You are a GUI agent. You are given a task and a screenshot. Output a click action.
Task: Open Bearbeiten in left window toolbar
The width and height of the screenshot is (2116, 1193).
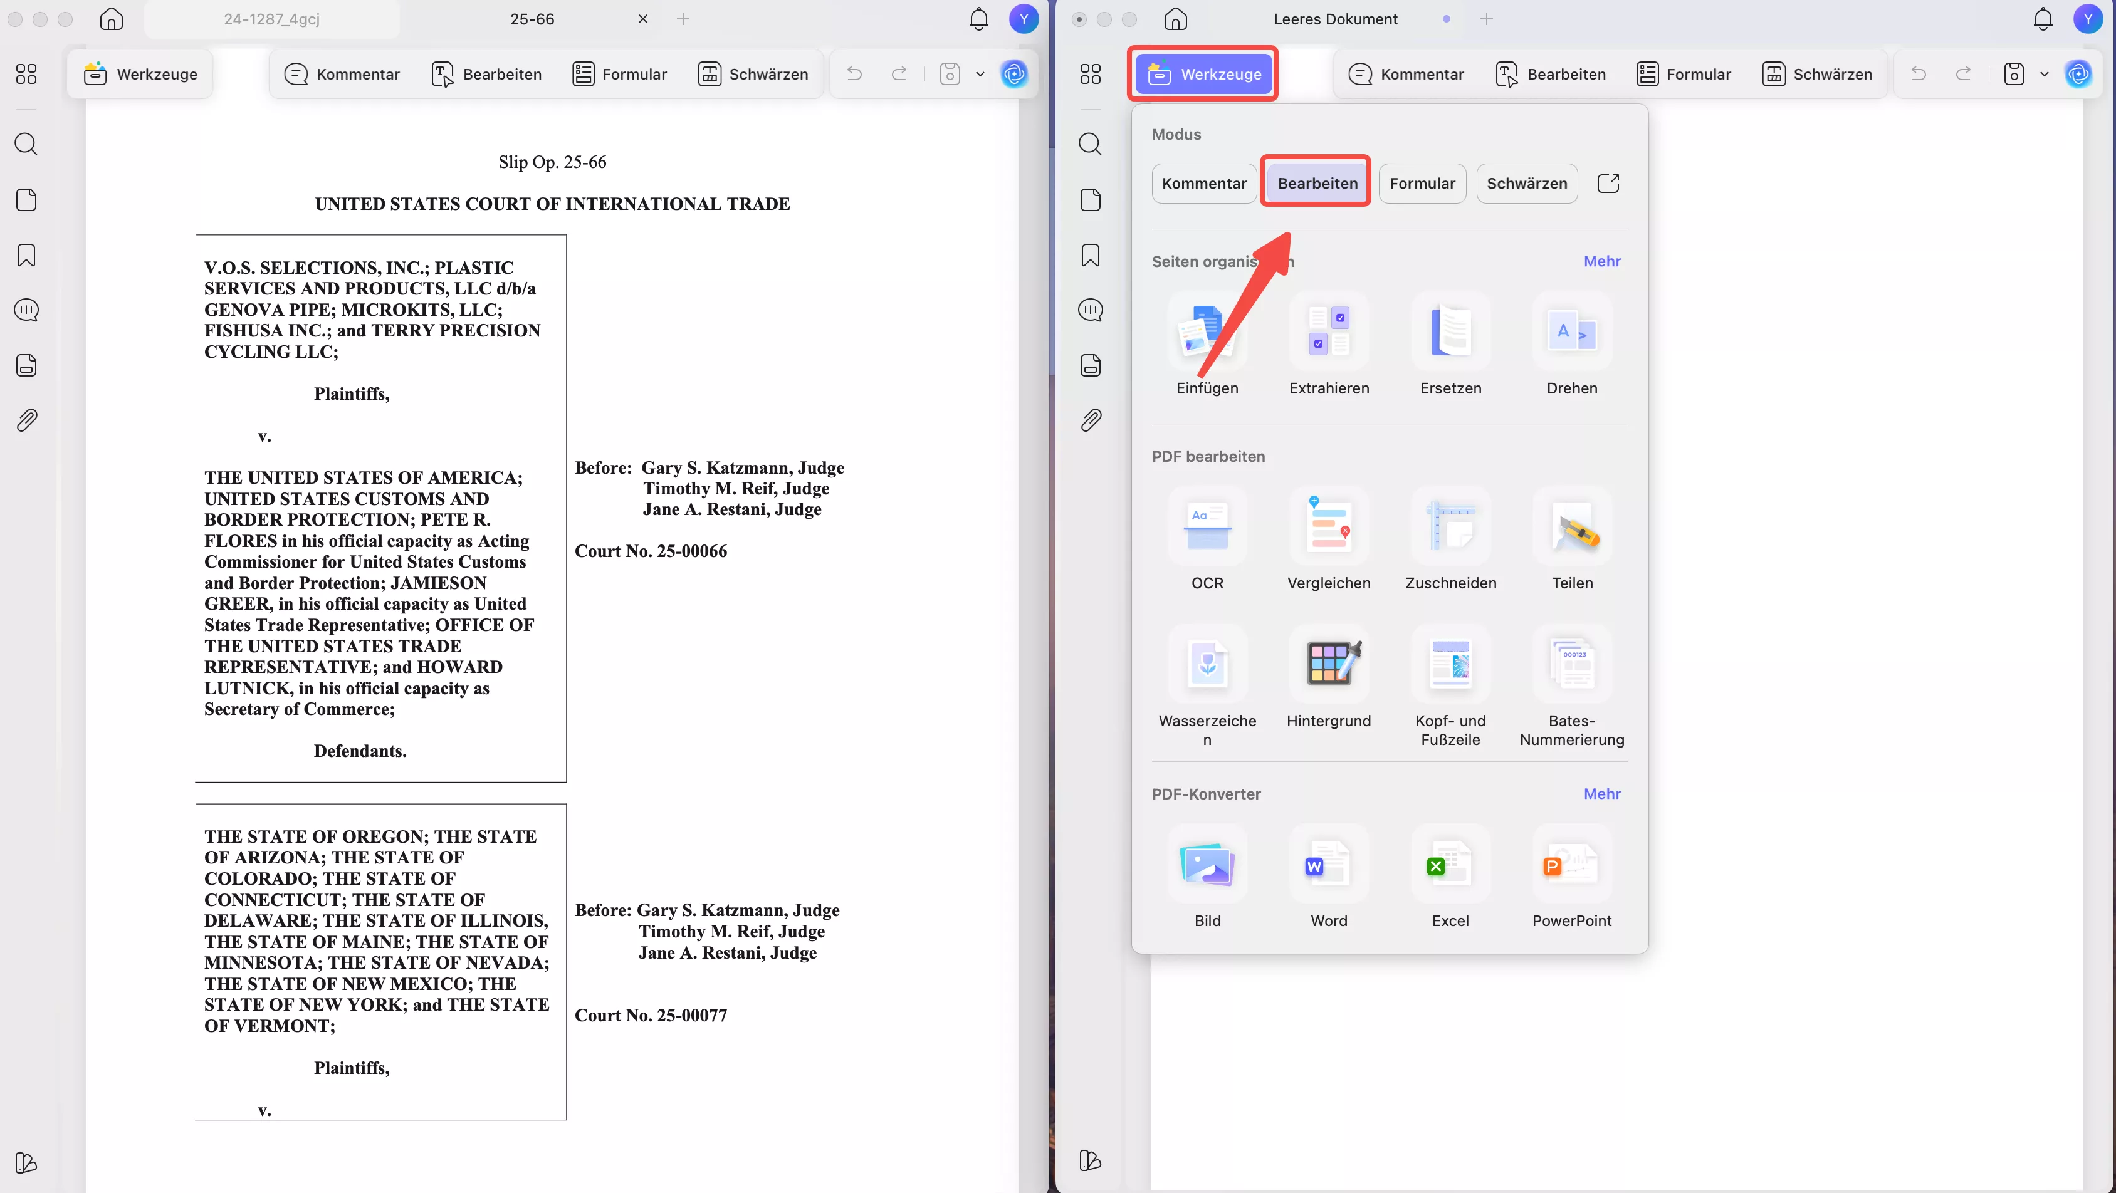click(486, 74)
